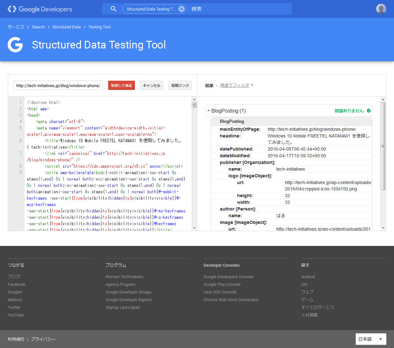Click the 問題ありません status text

point(349,111)
